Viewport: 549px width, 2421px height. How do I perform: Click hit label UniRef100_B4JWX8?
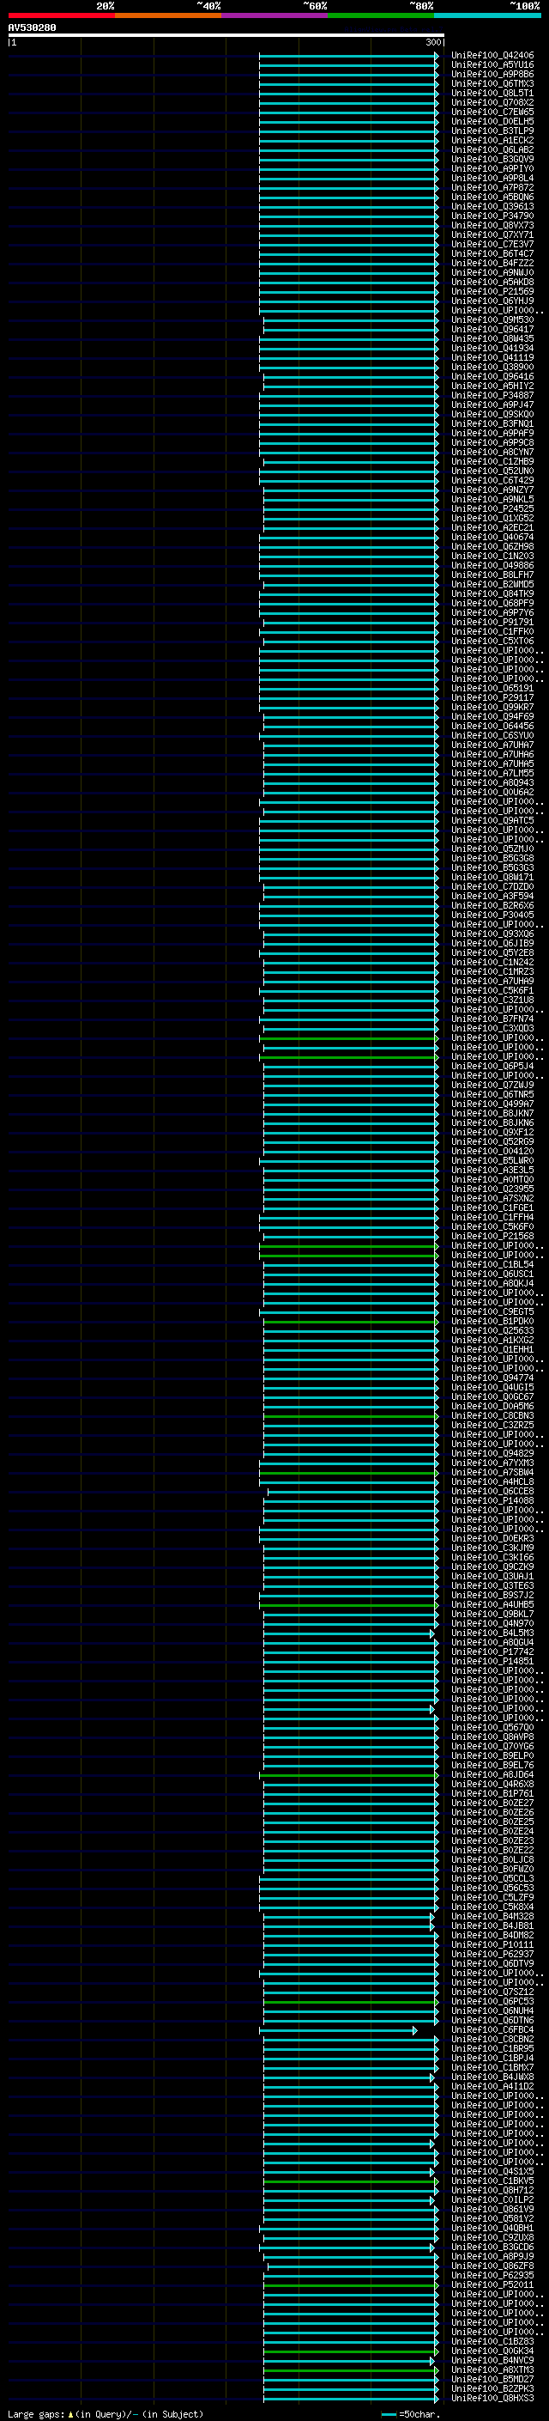[492, 2076]
